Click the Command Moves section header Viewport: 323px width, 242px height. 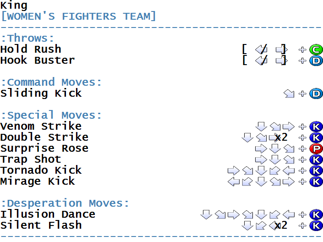51,82
